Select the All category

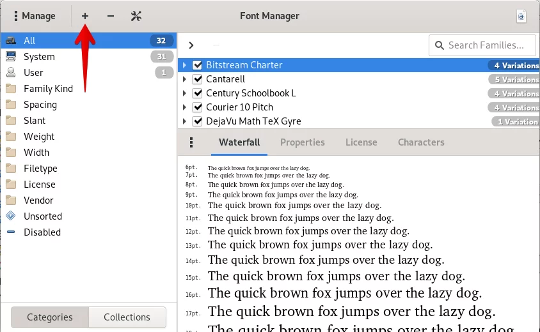click(x=88, y=41)
